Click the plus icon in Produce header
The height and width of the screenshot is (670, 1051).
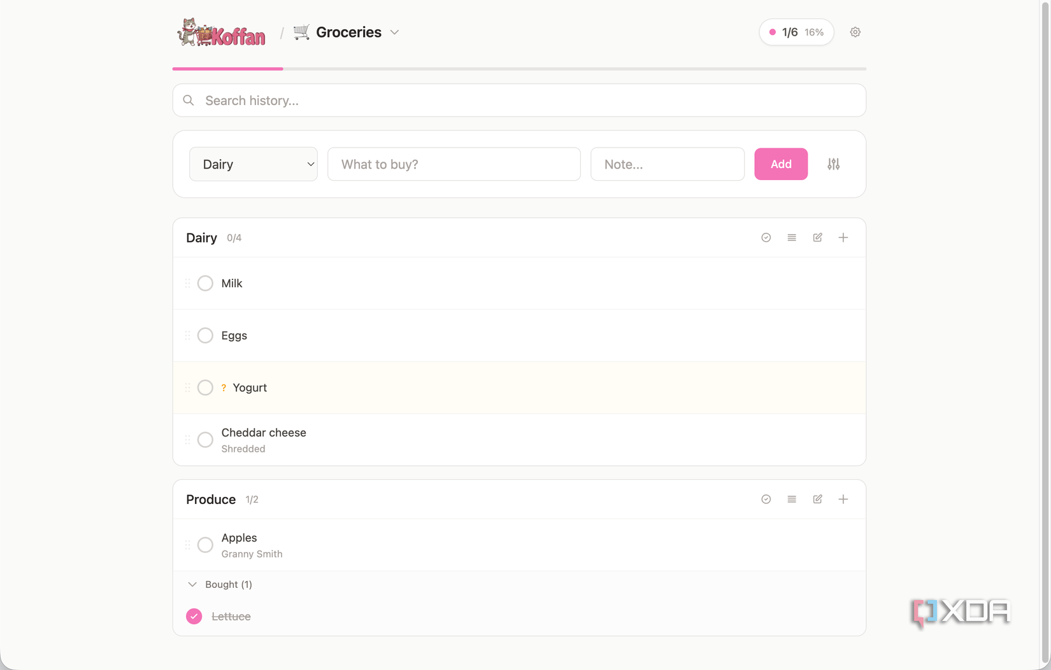tap(843, 499)
